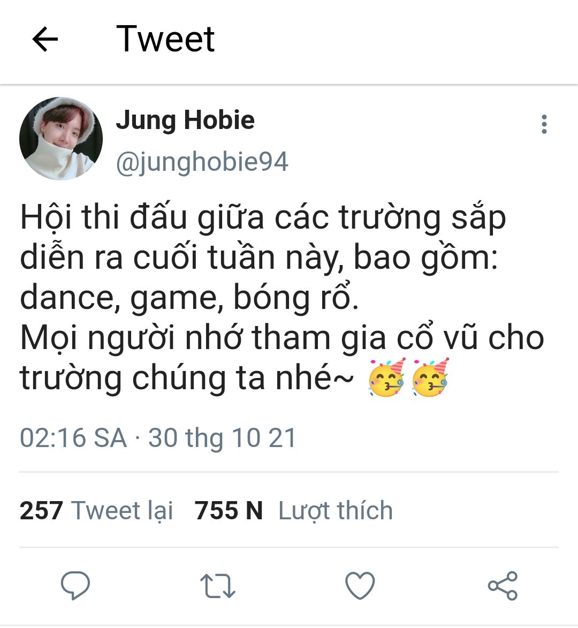
Task: Open the Jung Hobie display name
Action: pos(185,120)
